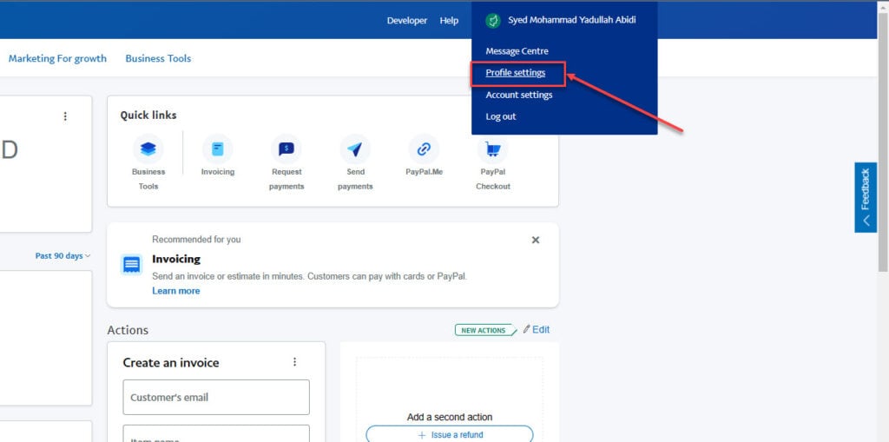Click the Actions section heading
This screenshot has width=889, height=442.
coord(128,330)
